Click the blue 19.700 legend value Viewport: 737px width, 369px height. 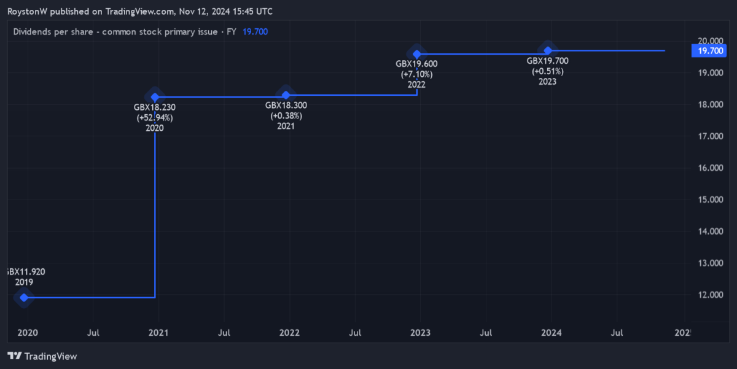point(255,31)
